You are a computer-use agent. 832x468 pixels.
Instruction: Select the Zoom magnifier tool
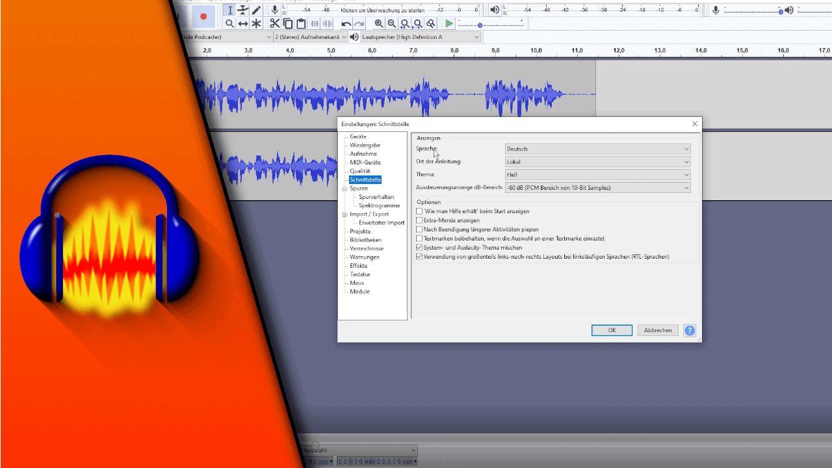(230, 23)
